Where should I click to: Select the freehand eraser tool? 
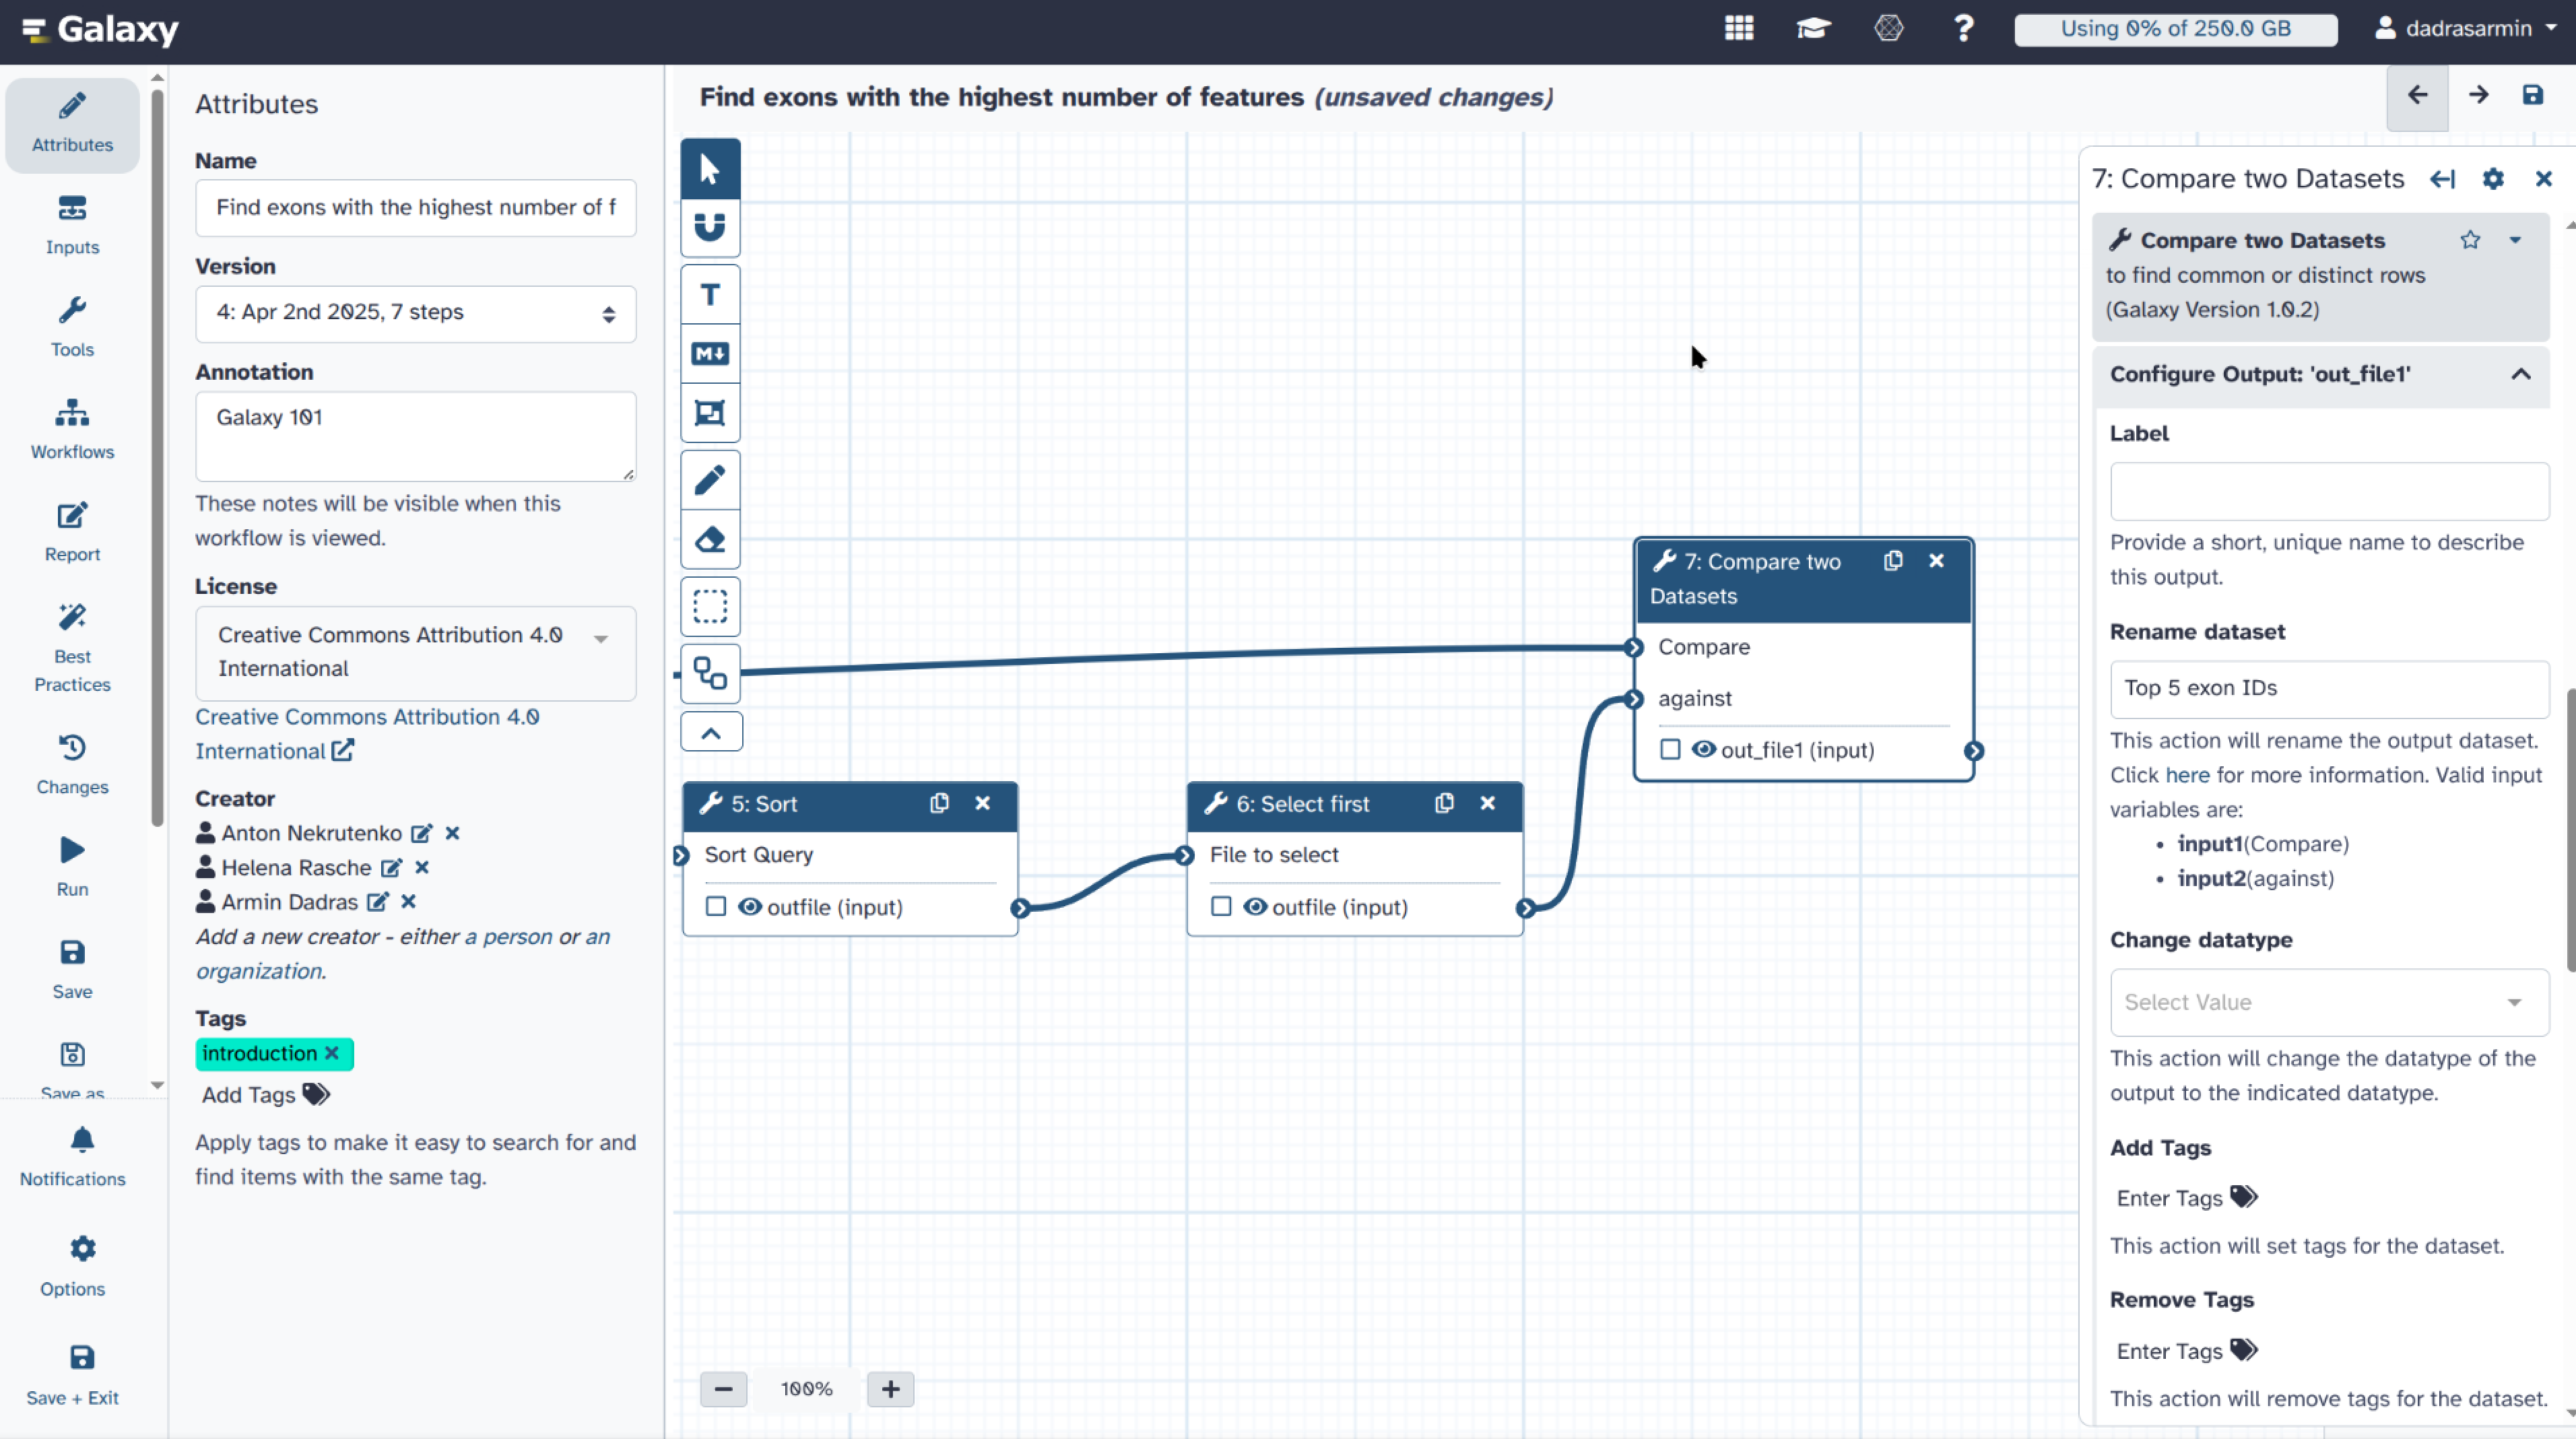[710, 539]
